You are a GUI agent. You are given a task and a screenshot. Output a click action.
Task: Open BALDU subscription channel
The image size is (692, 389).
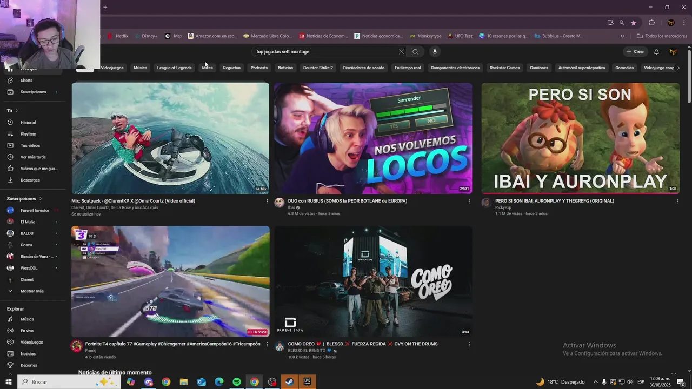click(x=27, y=233)
